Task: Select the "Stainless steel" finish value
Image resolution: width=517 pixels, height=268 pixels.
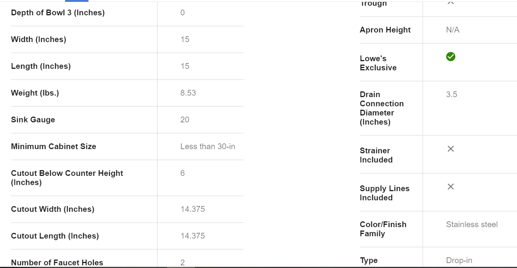Action: [472, 224]
